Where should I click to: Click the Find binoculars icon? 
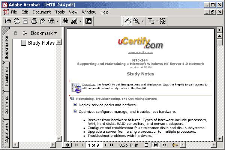click(65, 21)
